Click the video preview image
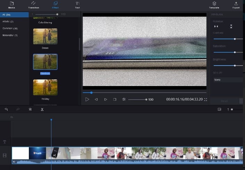 click(x=145, y=51)
